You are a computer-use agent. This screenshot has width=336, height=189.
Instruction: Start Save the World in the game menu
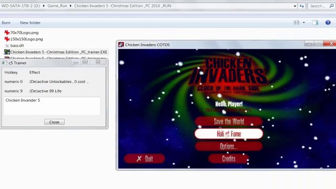pos(229,121)
